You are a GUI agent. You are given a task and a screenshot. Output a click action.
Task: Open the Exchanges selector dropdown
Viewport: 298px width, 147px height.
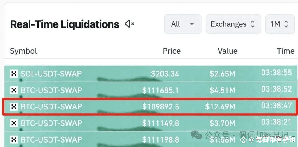point(233,24)
